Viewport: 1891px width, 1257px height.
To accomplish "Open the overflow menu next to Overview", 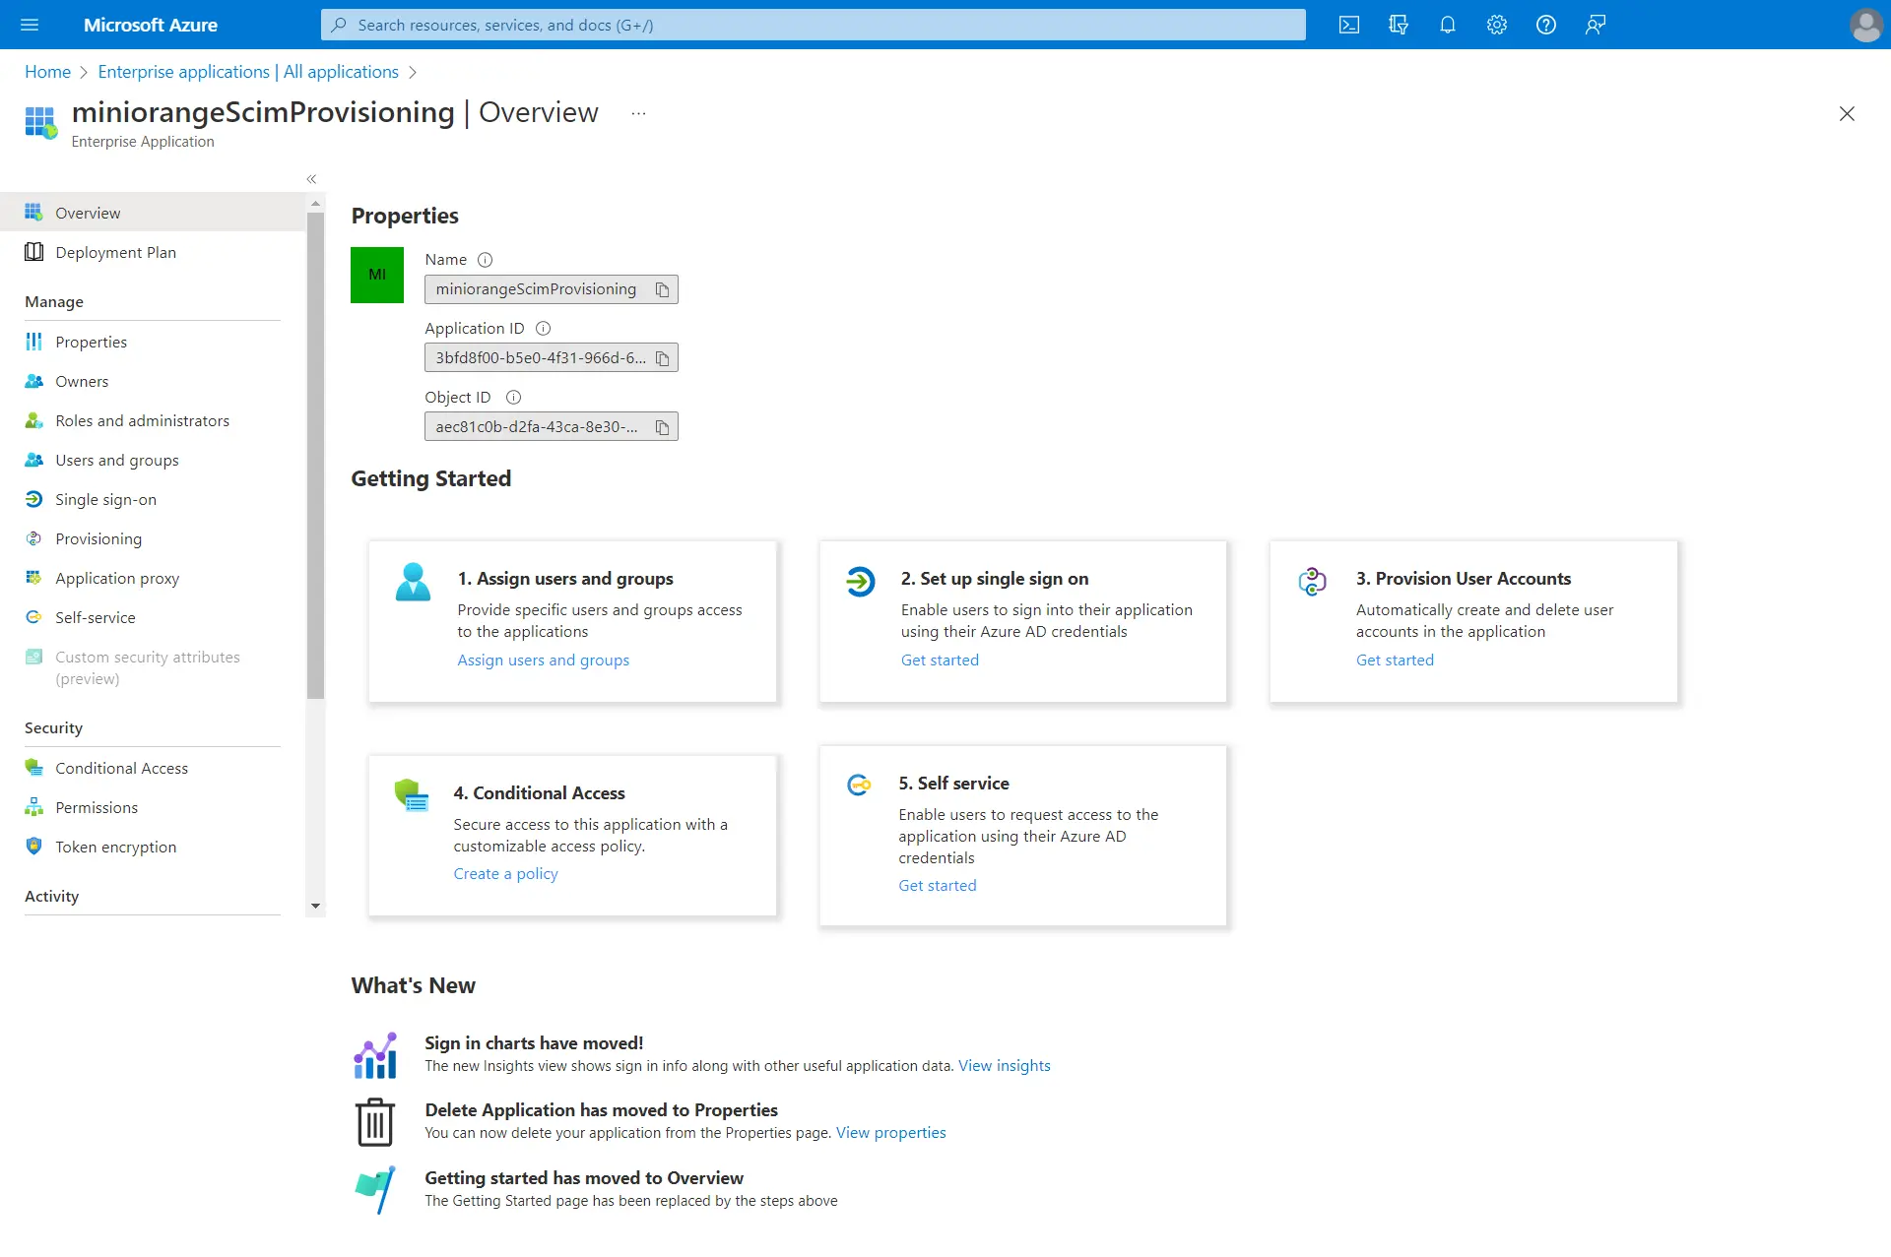I will click(x=638, y=113).
